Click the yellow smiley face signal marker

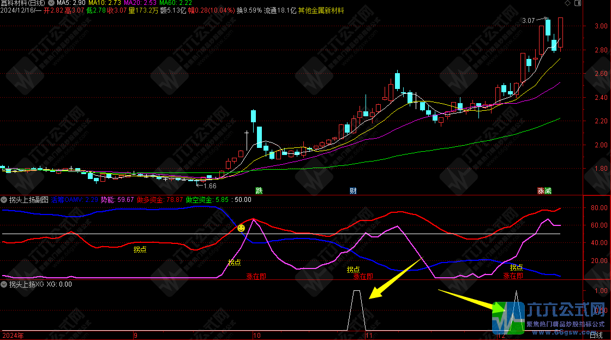tap(241, 228)
